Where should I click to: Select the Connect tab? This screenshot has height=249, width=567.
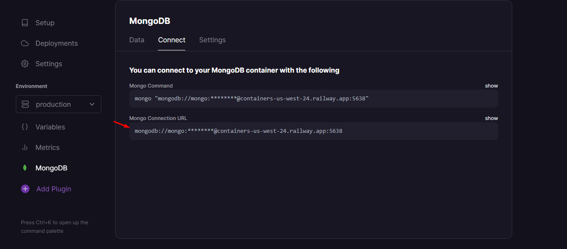[172, 40]
